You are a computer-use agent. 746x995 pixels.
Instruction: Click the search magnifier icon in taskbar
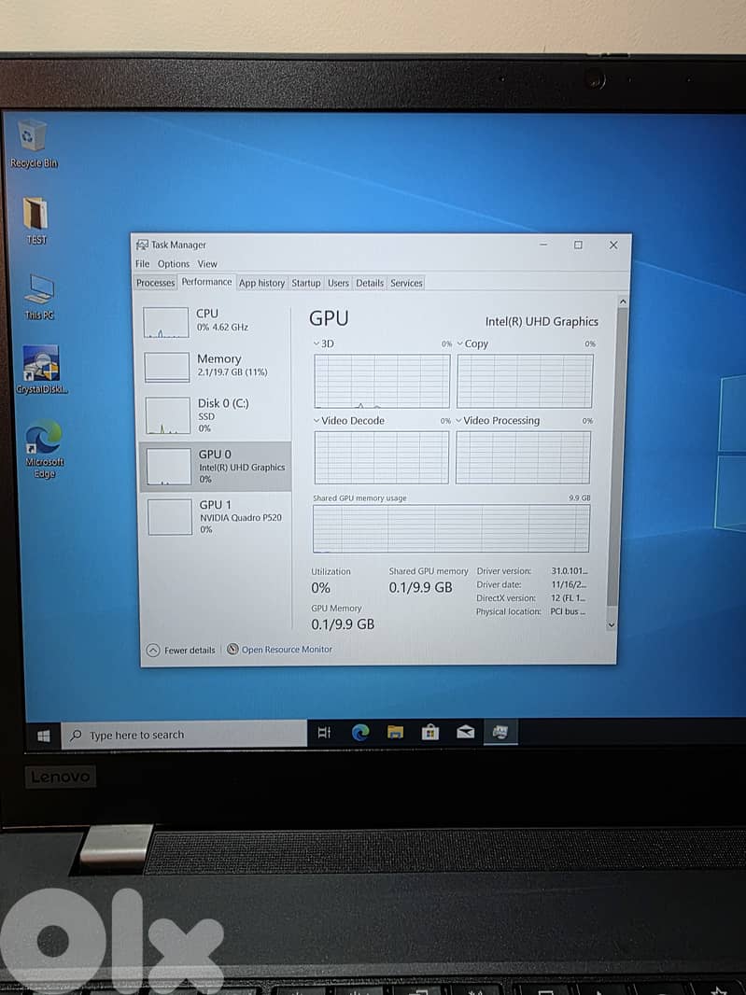pos(76,736)
